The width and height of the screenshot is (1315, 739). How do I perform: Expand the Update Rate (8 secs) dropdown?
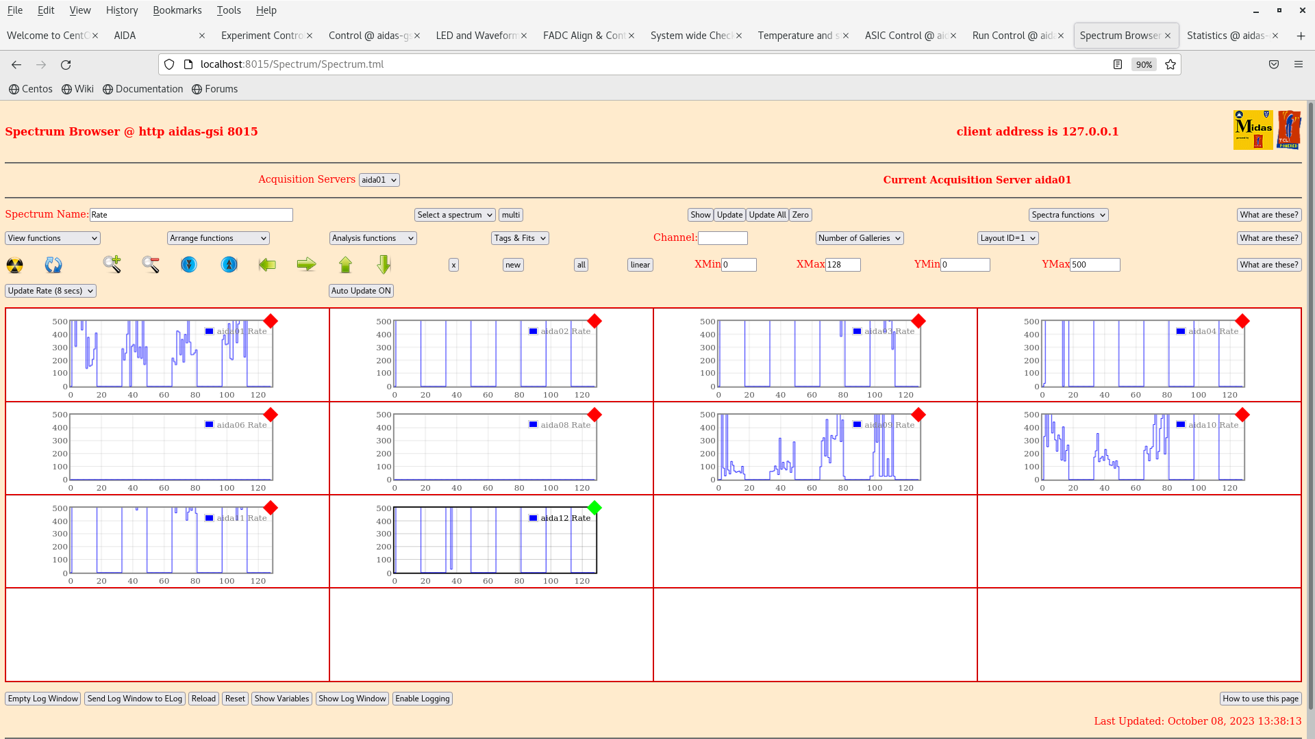(51, 291)
